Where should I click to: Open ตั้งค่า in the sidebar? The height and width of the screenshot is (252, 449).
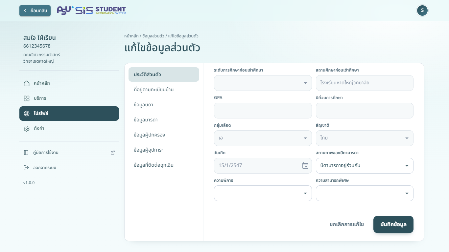69,129
